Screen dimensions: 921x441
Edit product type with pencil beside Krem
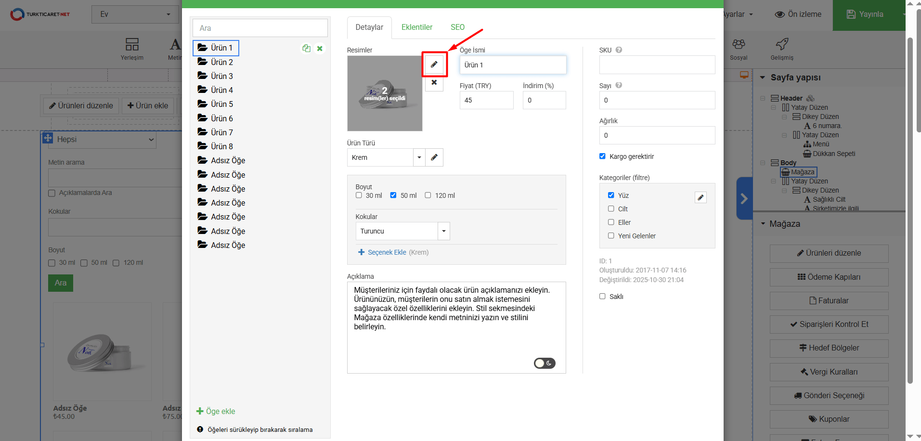(x=434, y=157)
